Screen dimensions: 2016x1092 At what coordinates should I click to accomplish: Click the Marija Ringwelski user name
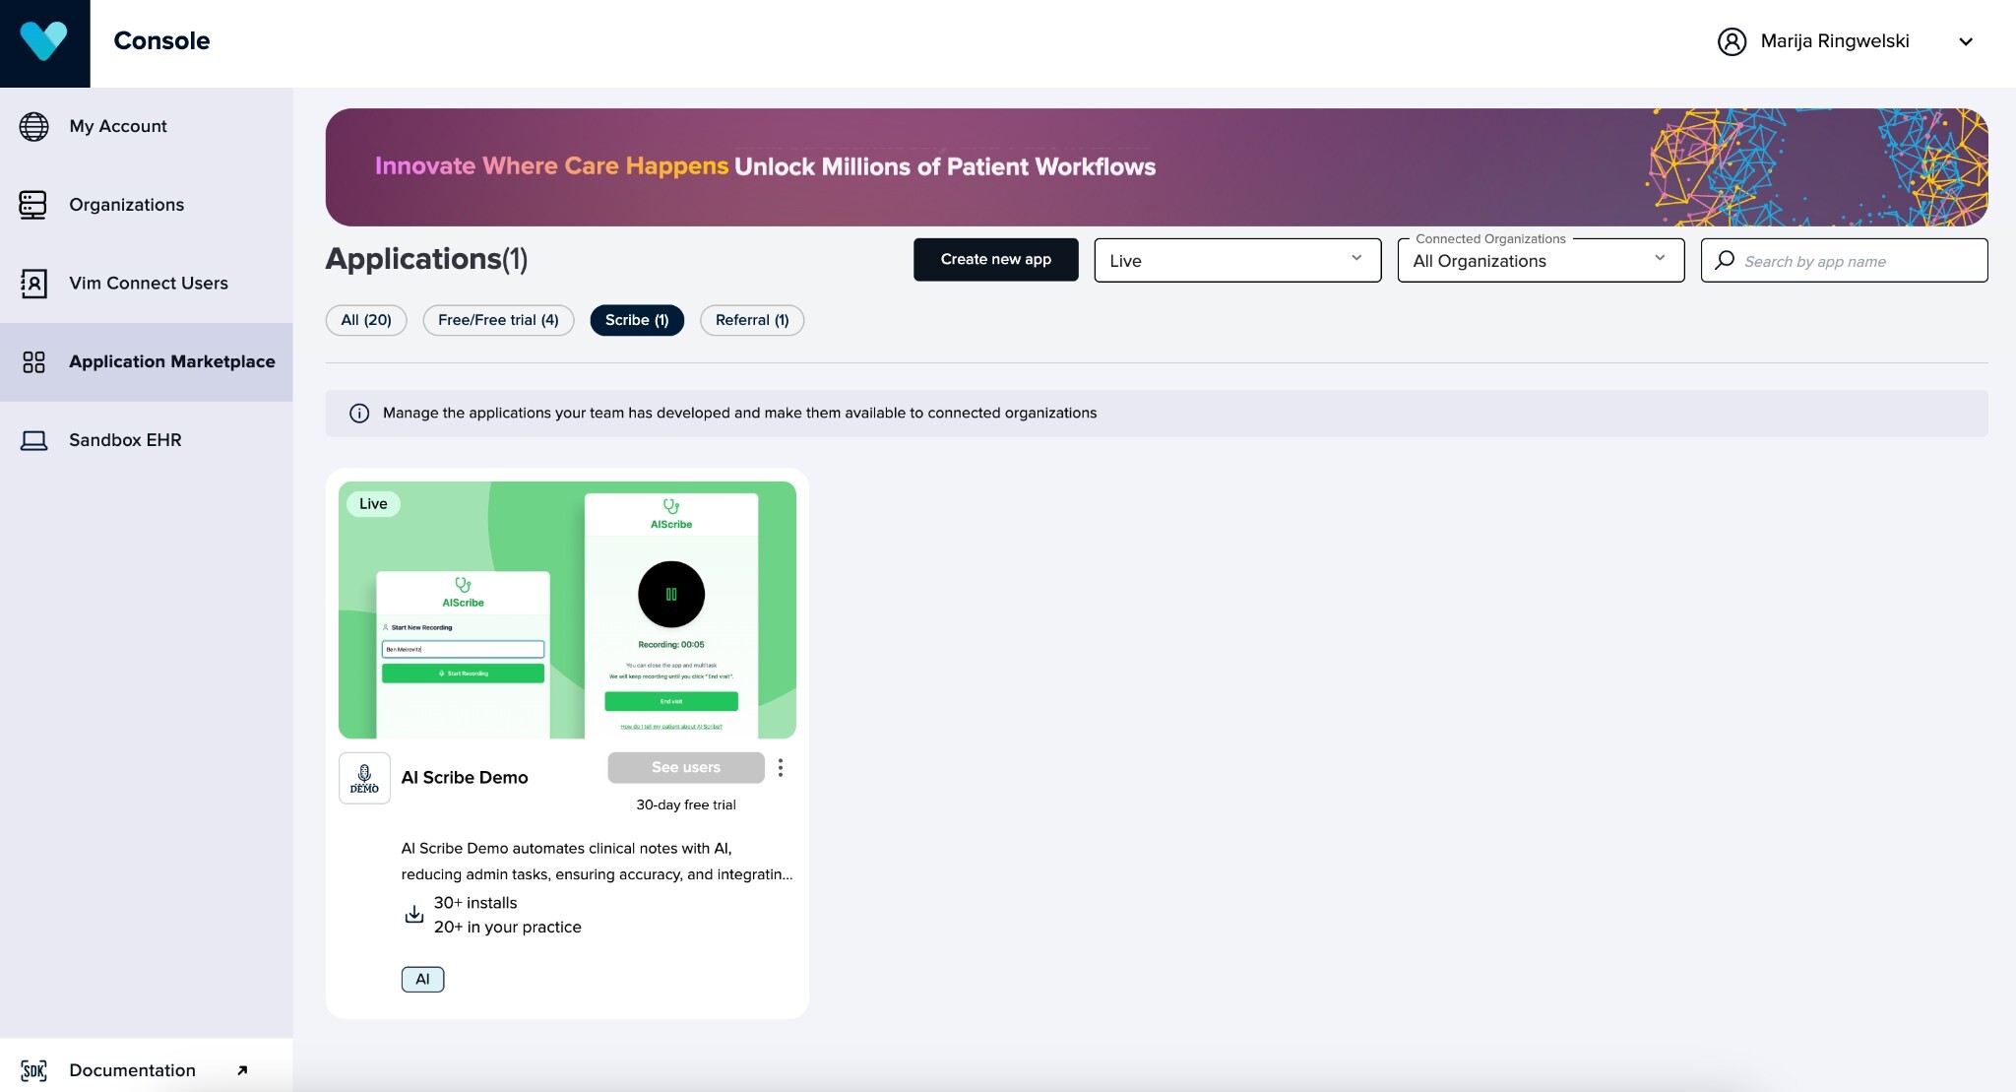[x=1835, y=41]
